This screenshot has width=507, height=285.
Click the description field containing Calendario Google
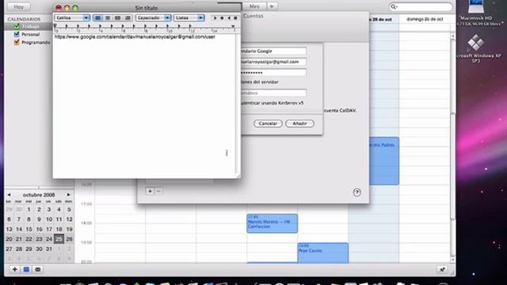pyautogui.click(x=273, y=51)
